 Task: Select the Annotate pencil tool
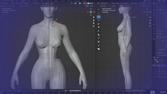pyautogui.click(x=99, y=31)
